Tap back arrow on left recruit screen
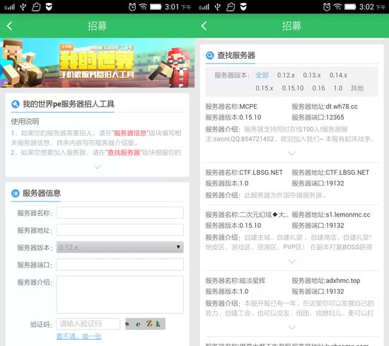Viewport: 389px width, 346px height. click(9, 25)
